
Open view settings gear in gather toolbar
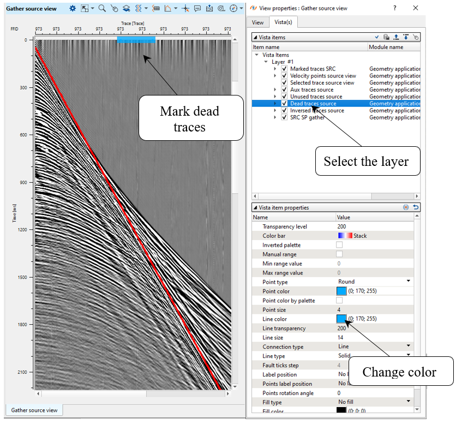(x=73, y=9)
